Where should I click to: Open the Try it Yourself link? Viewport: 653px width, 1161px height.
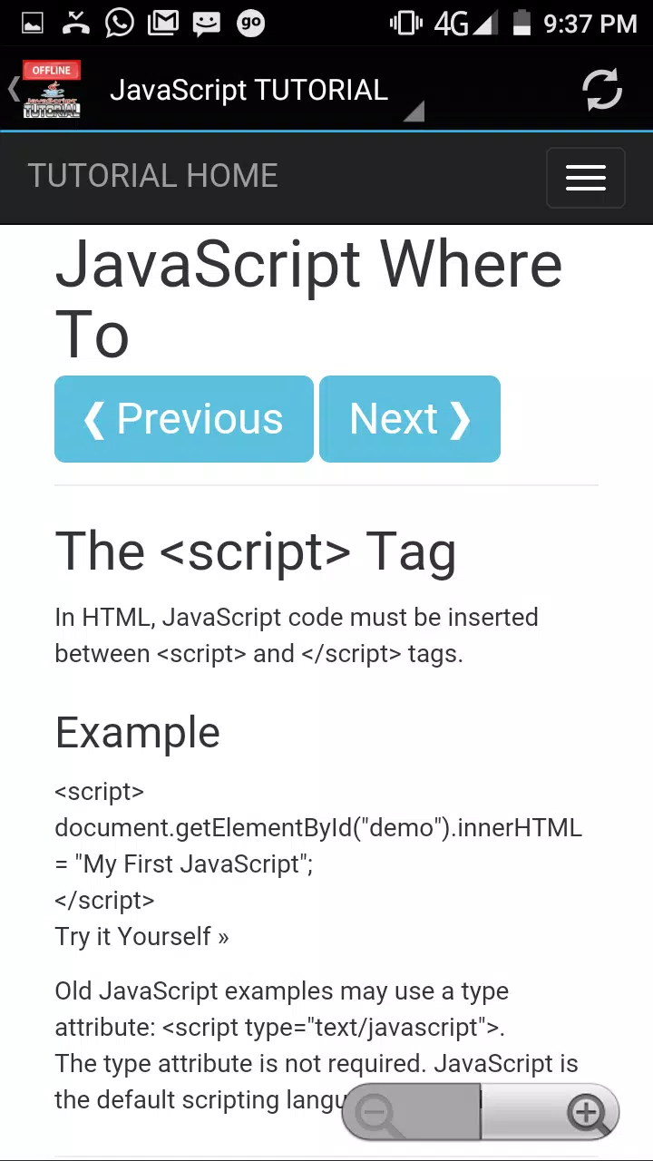point(141,937)
